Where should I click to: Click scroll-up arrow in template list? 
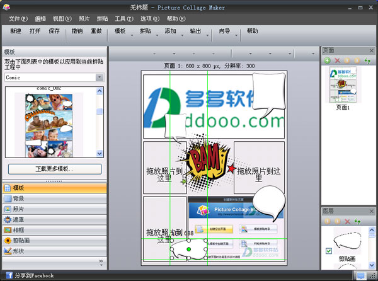(100, 91)
